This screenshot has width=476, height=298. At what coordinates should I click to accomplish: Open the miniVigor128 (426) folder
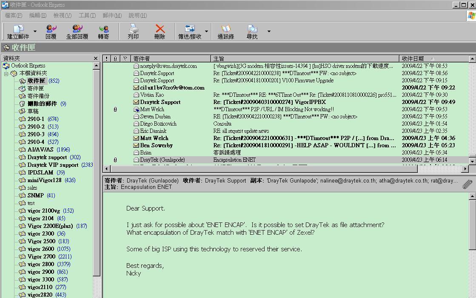tap(47, 180)
